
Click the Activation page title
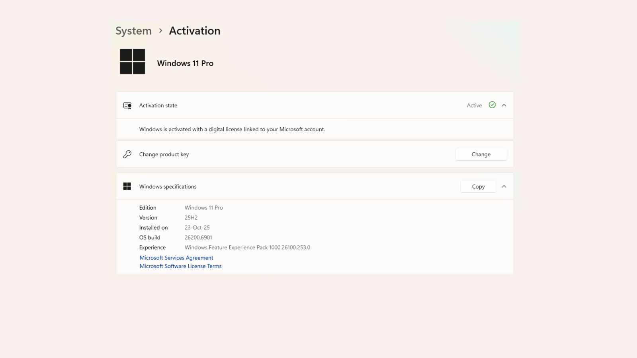coord(195,31)
